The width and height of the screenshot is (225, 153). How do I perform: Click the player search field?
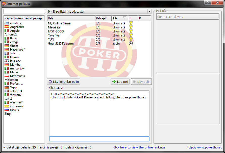pos(24,12)
